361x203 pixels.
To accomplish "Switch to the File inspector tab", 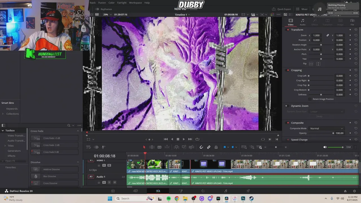I will pos(352,22).
